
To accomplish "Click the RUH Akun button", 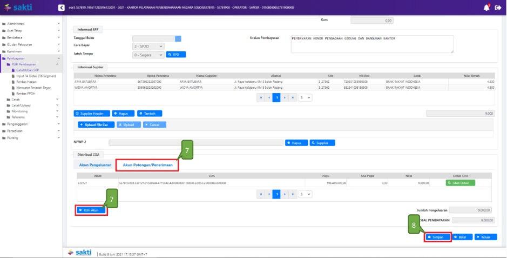I will 91,210.
